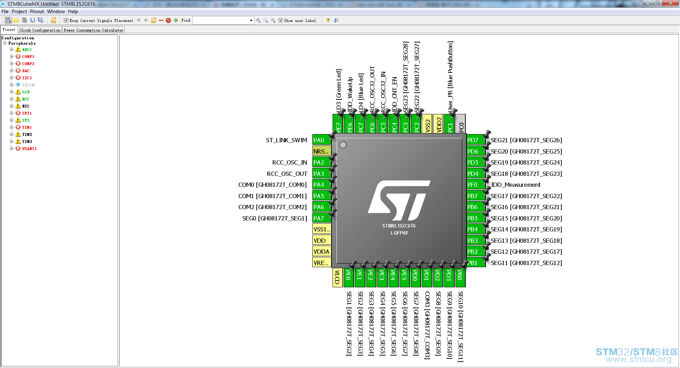The height and width of the screenshot is (368, 680).
Task: Click the gray document icon beside Open
Action: tap(24, 21)
